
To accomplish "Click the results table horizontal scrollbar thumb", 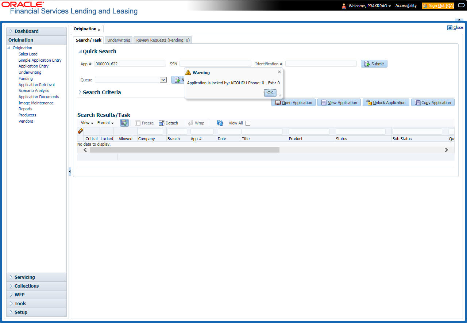I will pos(185,150).
